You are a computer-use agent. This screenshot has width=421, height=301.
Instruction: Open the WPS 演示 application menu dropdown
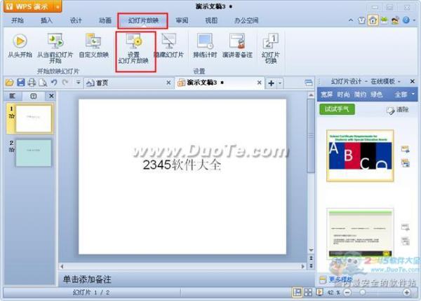(55, 7)
